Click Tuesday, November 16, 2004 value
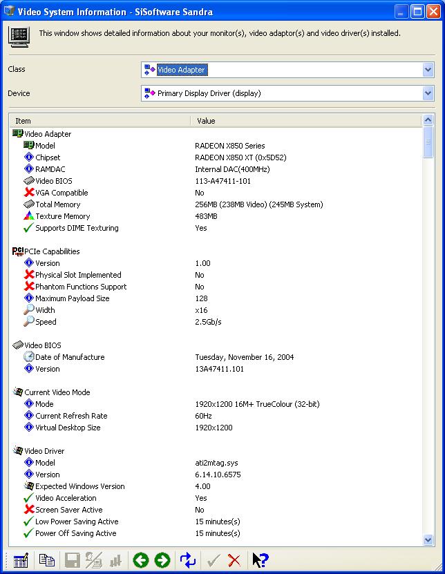This screenshot has width=445, height=574. (245, 357)
